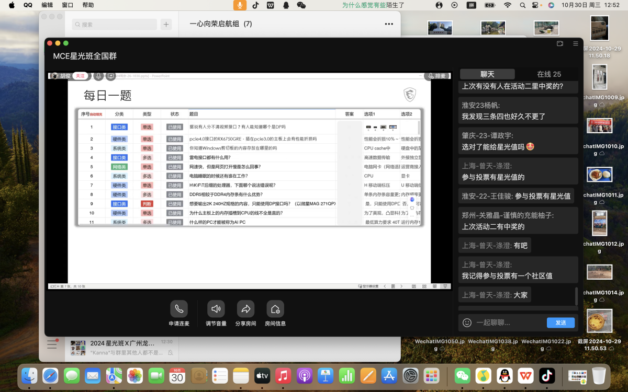Click the QQ search field
Viewport: 628px width, 392px height.
[115, 24]
